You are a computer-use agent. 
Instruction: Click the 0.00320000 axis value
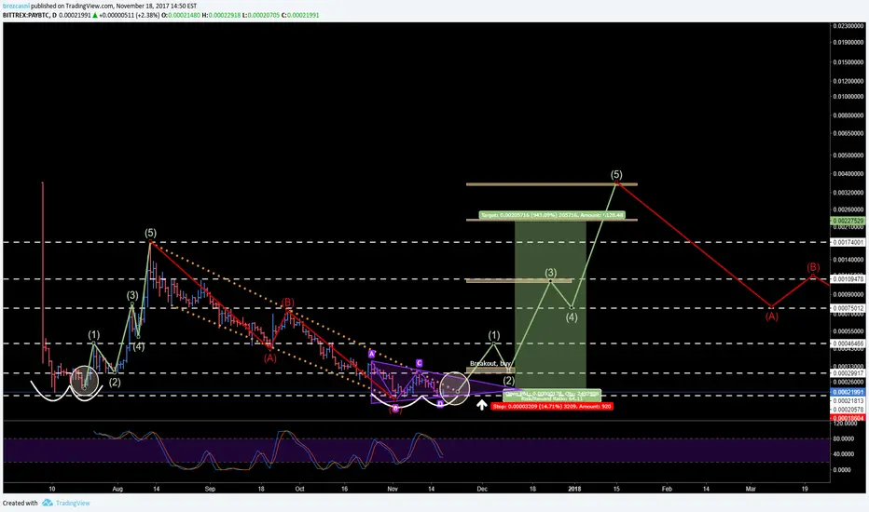tap(848, 193)
